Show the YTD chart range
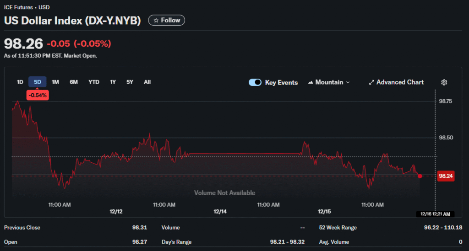 tap(94, 82)
